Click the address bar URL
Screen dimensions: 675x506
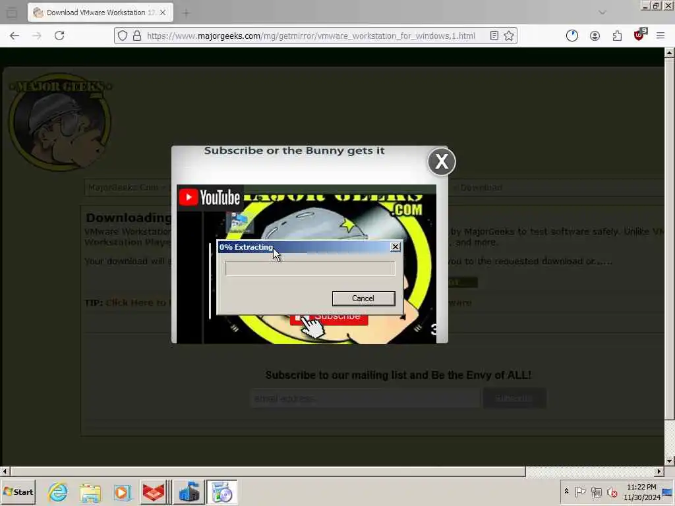[311, 36]
